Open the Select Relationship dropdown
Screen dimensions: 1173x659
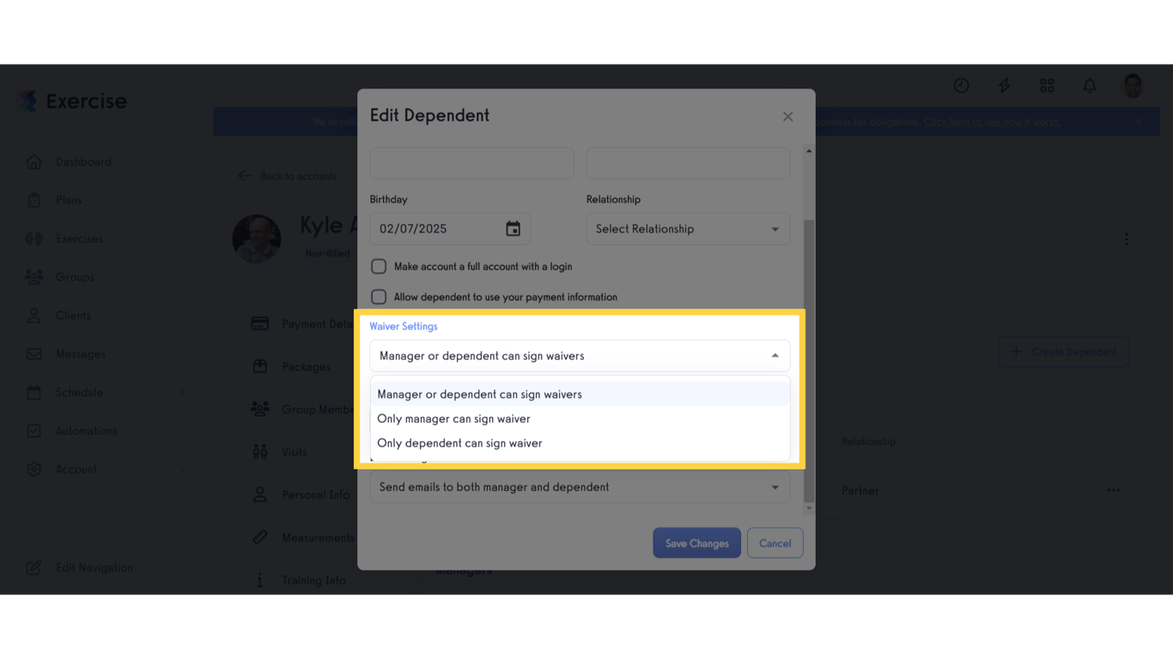[688, 229]
